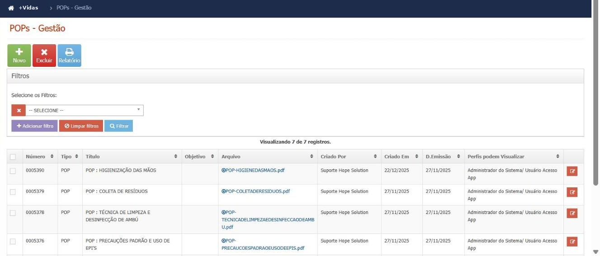
Task: Select title POP : HIGIENIZAÇÃO DAS MÃOS
Action: click(121, 170)
